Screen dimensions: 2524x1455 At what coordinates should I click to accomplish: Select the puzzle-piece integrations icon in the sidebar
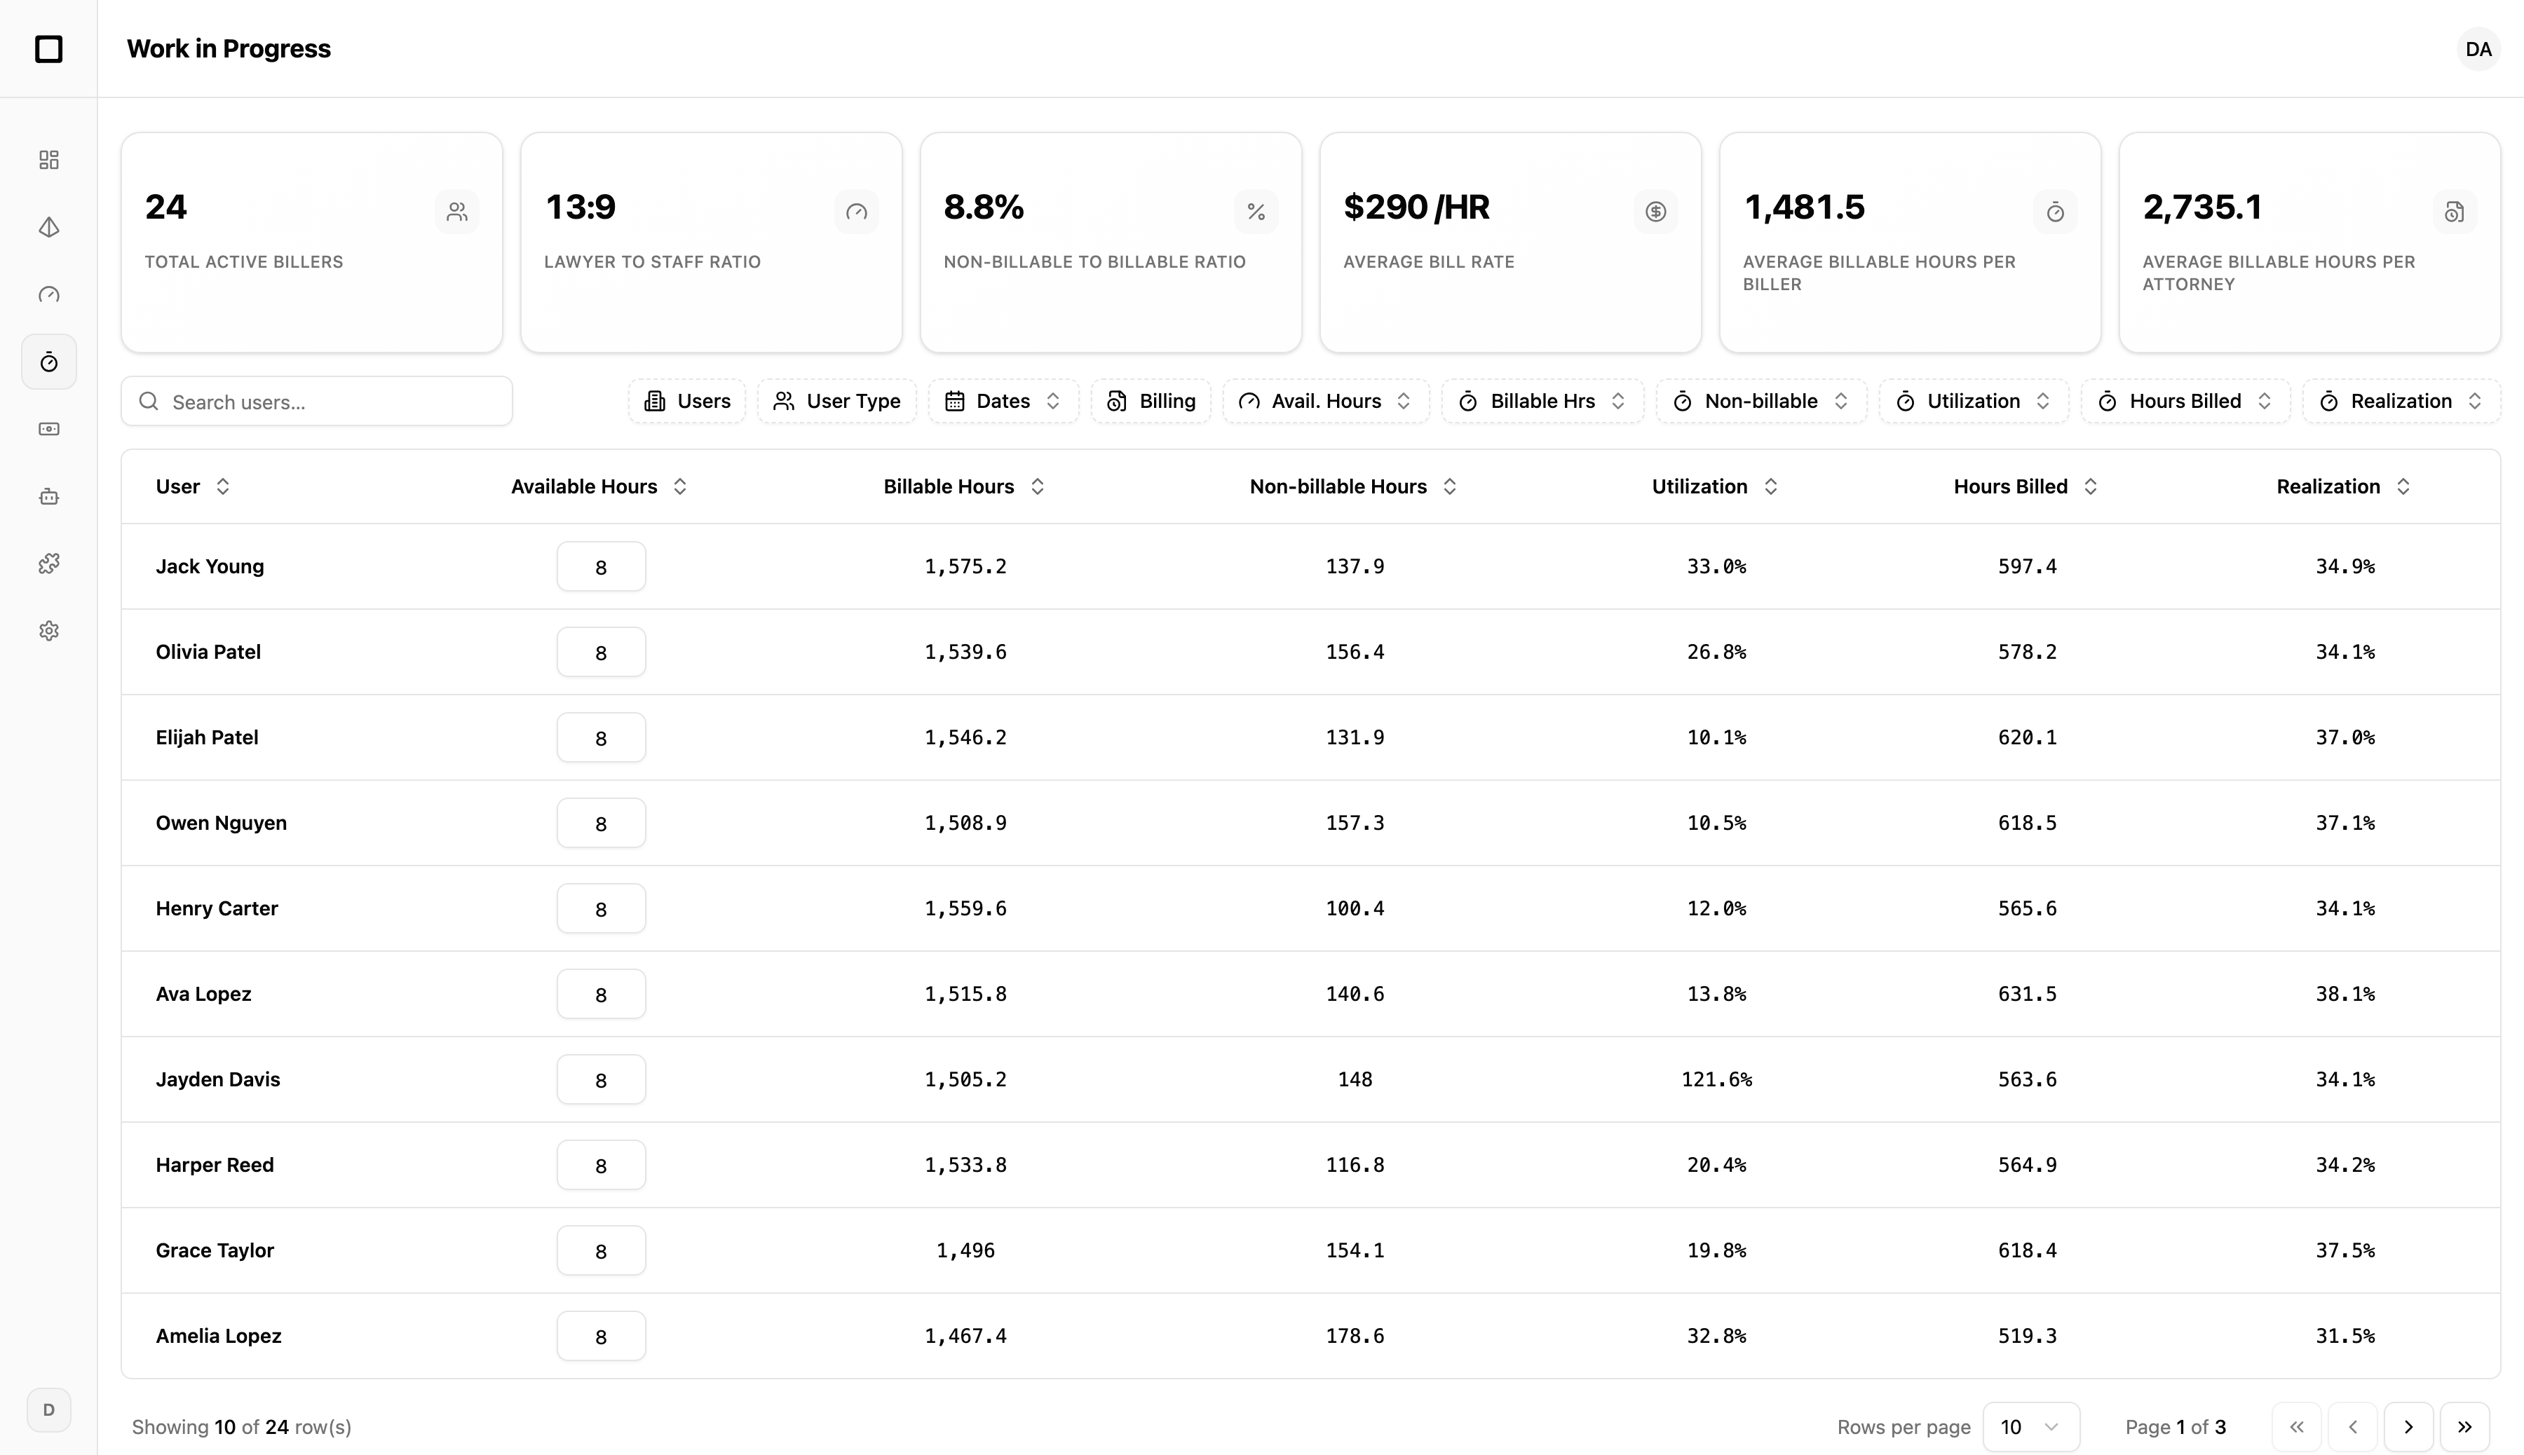pos(49,563)
